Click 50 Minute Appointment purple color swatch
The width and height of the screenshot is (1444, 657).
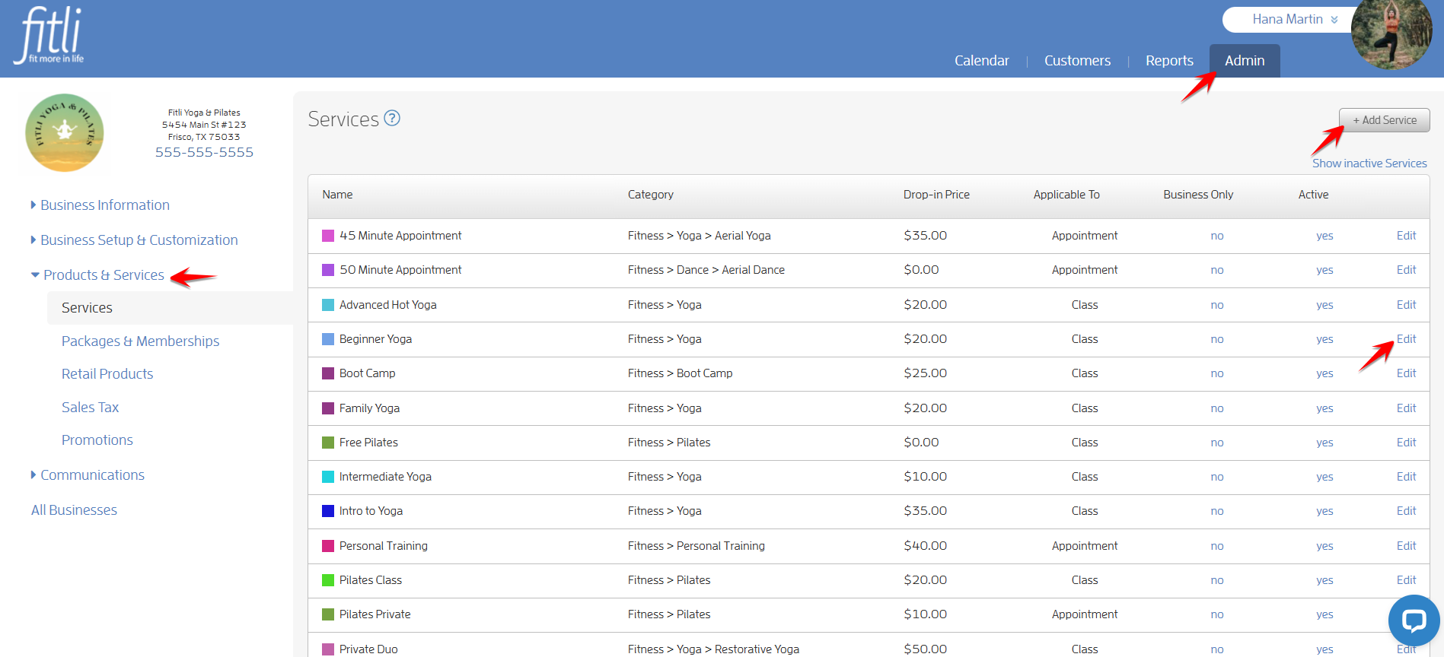pos(328,270)
